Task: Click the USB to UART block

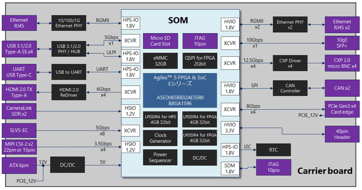Action: (x=69, y=72)
